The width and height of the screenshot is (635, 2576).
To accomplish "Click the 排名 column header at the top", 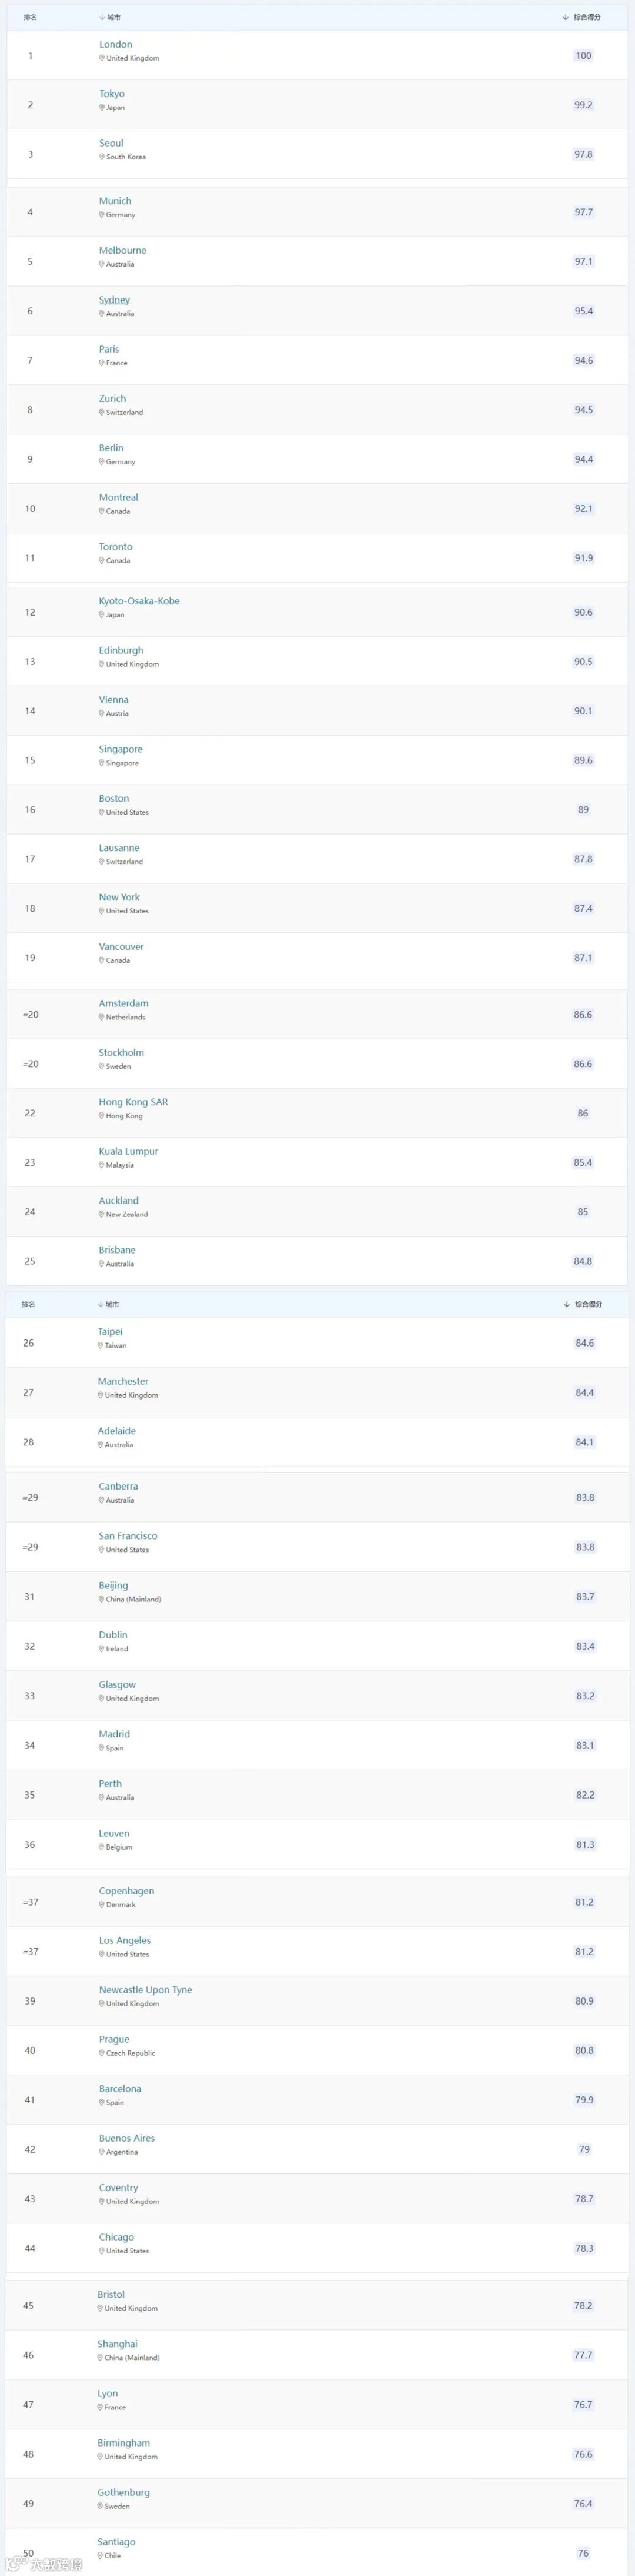I will point(30,17).
